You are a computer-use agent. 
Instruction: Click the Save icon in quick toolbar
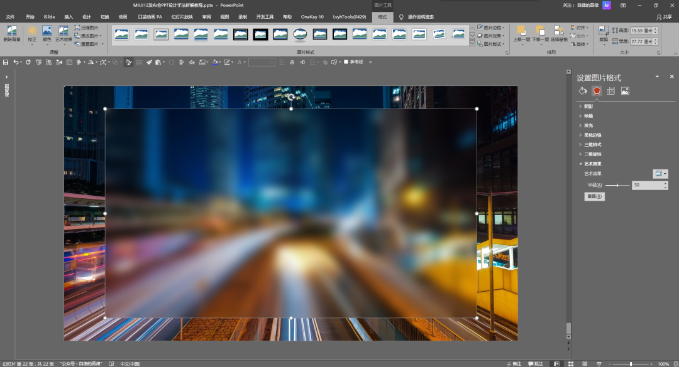(6, 62)
